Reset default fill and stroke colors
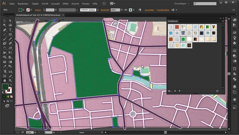This screenshot has height=135, width=239. (3, 92)
